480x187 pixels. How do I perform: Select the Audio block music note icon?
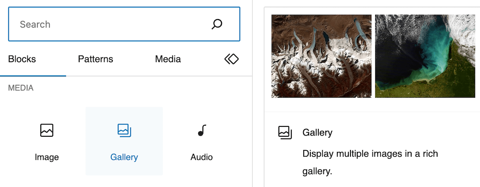[202, 130]
